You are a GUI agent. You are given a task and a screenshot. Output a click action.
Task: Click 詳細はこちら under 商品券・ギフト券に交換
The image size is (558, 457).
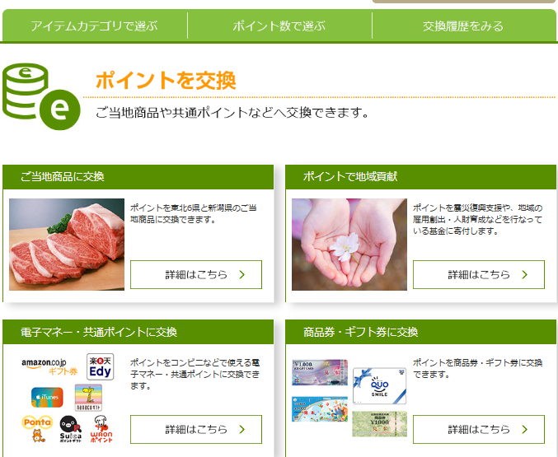tap(479, 430)
